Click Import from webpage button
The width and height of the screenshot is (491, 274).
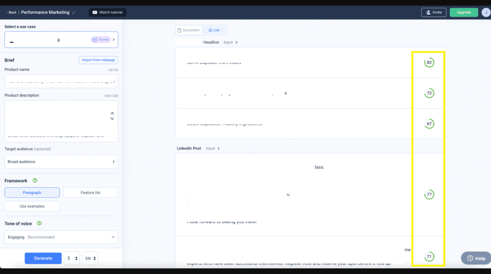pyautogui.click(x=98, y=60)
